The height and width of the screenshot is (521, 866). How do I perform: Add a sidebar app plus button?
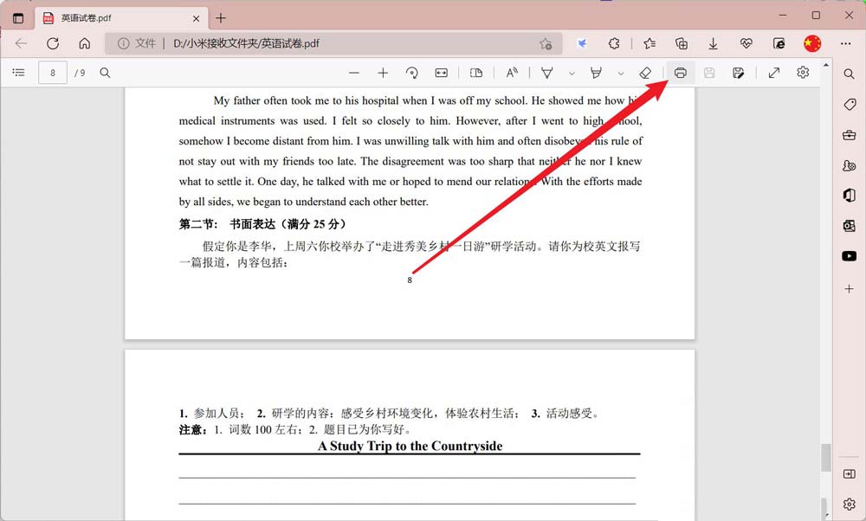(849, 289)
